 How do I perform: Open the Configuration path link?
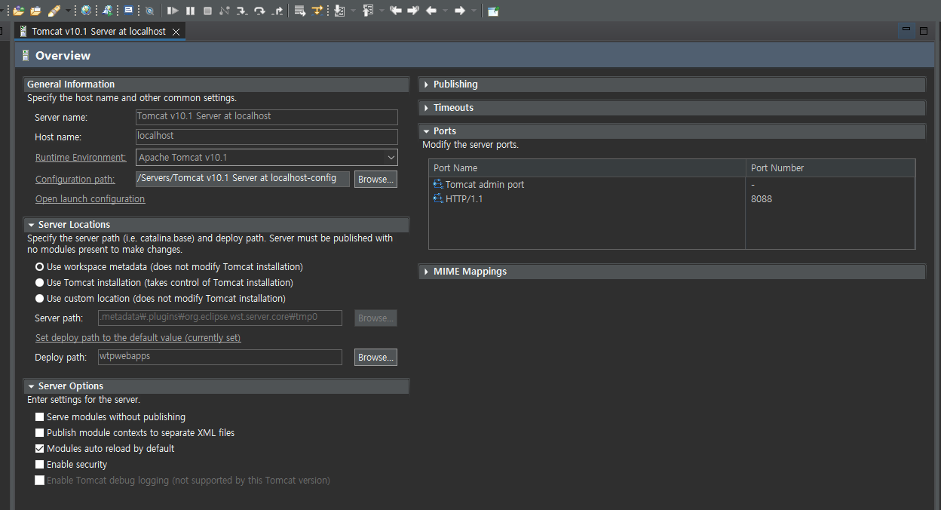[75, 180]
